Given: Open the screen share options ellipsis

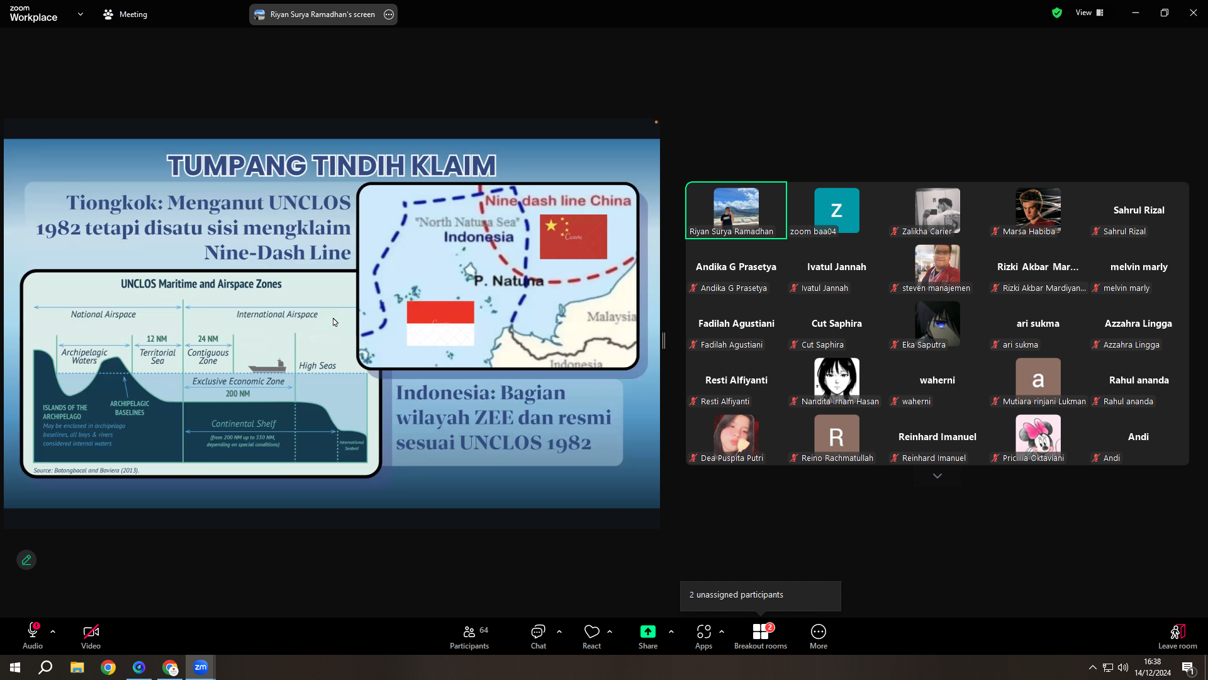Looking at the screenshot, I should click(x=389, y=14).
